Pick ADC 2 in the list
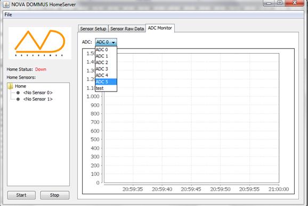The width and height of the screenshot is (308, 206). (x=106, y=63)
